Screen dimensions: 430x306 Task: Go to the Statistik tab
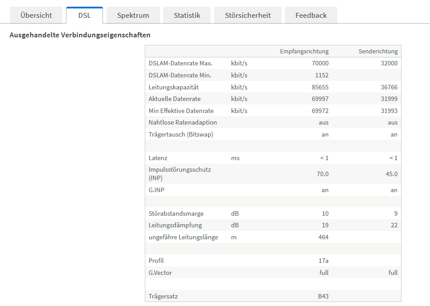coord(187,15)
